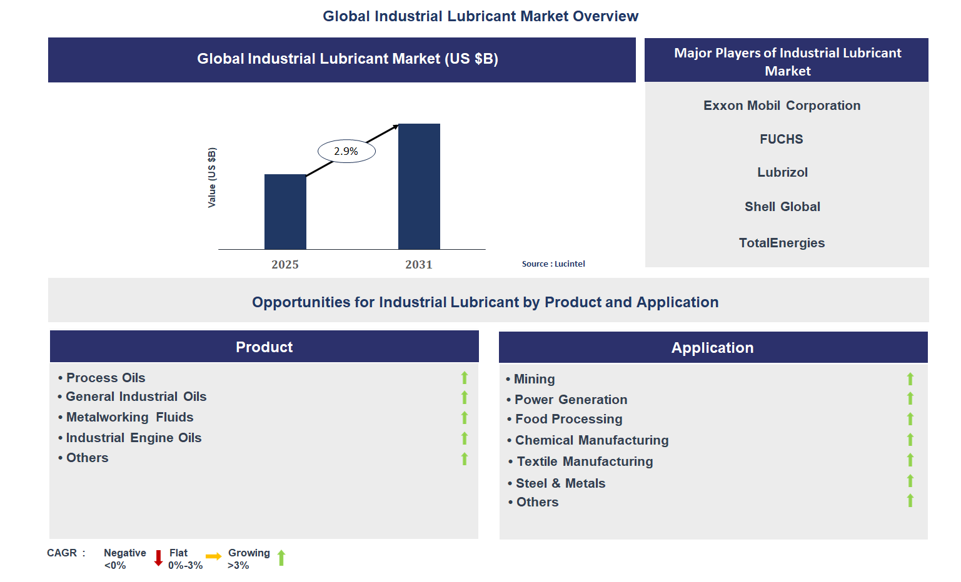Click the growth arrow next to Steel & Metals

coord(910,481)
